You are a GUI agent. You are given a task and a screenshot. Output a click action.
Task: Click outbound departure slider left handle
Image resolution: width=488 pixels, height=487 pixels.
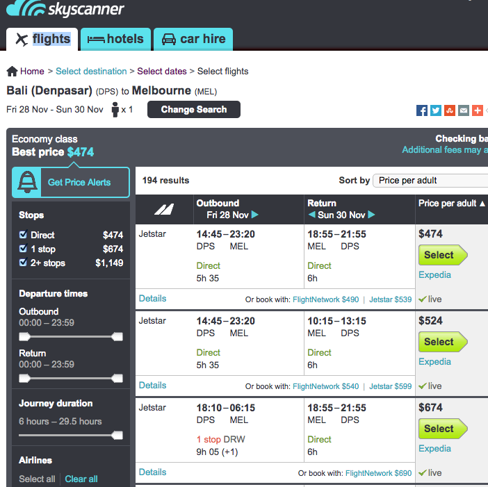pos(24,336)
